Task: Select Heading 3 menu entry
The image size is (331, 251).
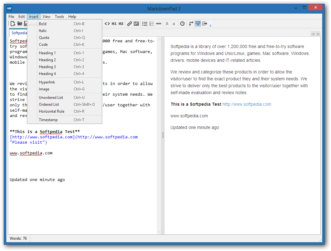Action: click(x=65, y=67)
